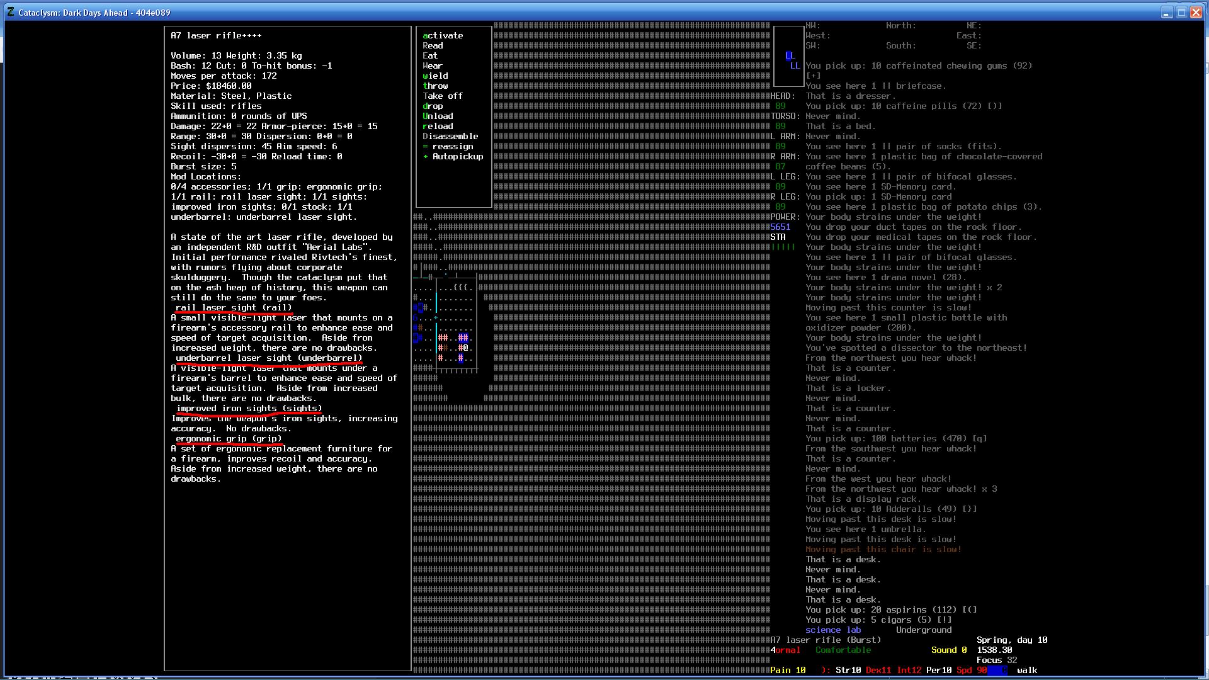Click the application icon in the title bar
Screen dimensions: 1209x680
(11, 13)
